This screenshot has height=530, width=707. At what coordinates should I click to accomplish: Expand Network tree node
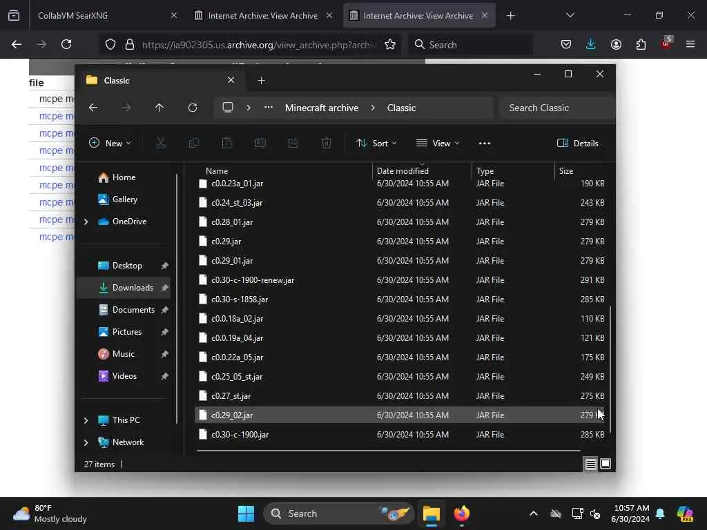click(x=86, y=442)
